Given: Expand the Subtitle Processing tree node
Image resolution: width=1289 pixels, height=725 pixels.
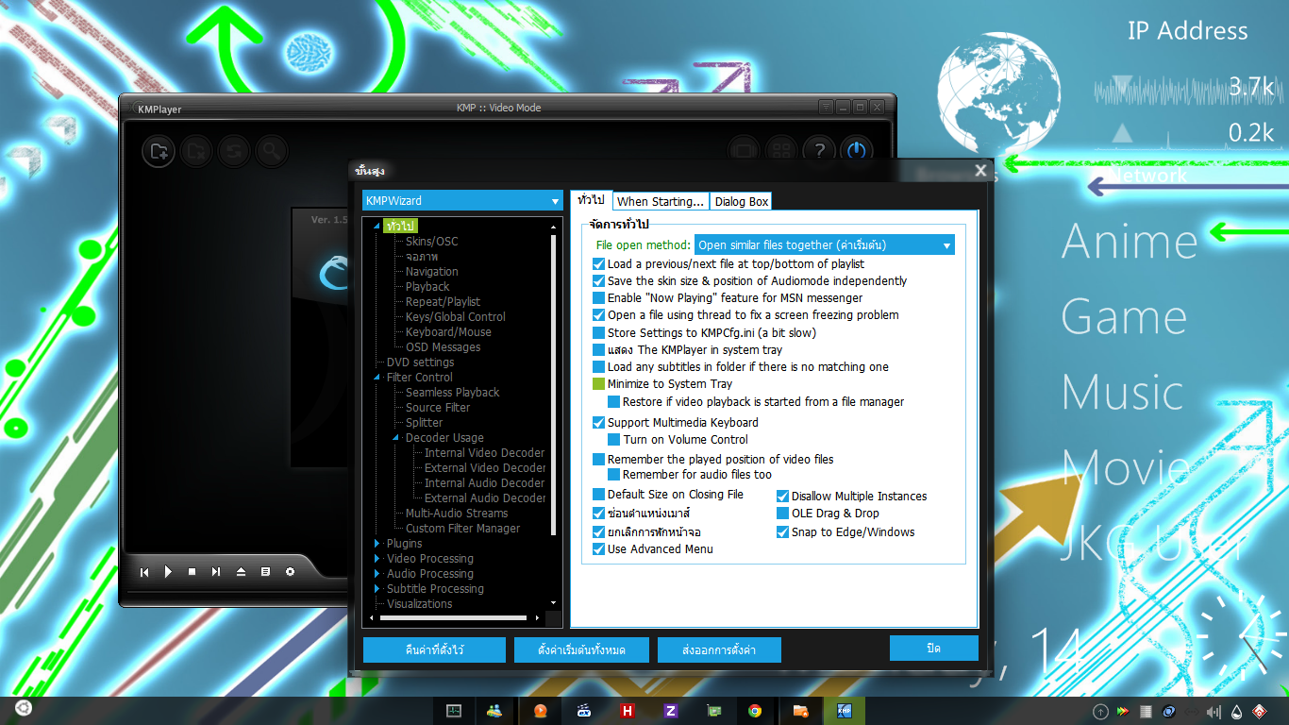Looking at the screenshot, I should [x=377, y=589].
